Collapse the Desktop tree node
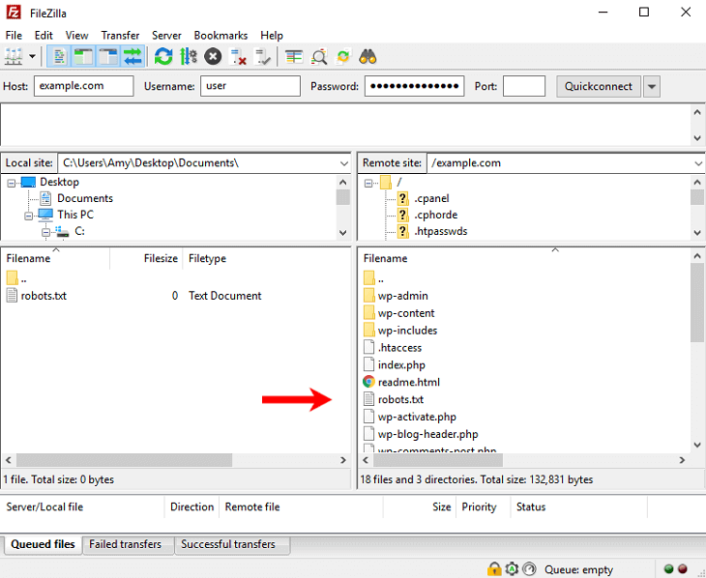Image resolution: width=706 pixels, height=578 pixels. (x=12, y=183)
